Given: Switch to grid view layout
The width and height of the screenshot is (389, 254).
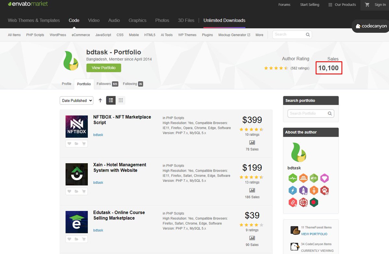Looking at the screenshot, I should pyautogui.click(x=121, y=100).
